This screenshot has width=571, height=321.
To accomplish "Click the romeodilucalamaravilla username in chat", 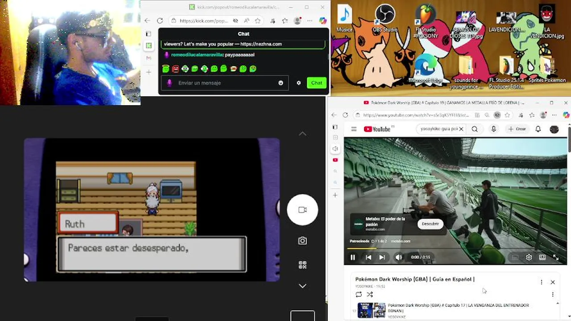I will (197, 54).
